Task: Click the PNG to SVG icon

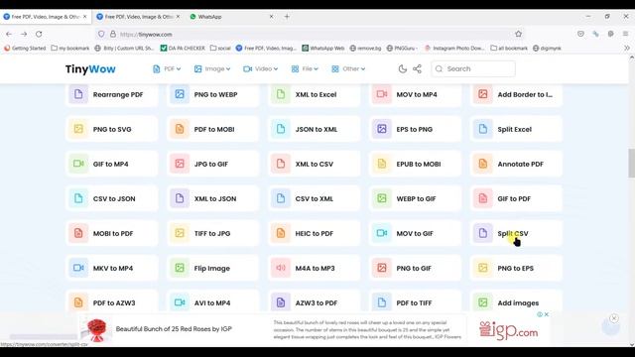Action: 78,129
